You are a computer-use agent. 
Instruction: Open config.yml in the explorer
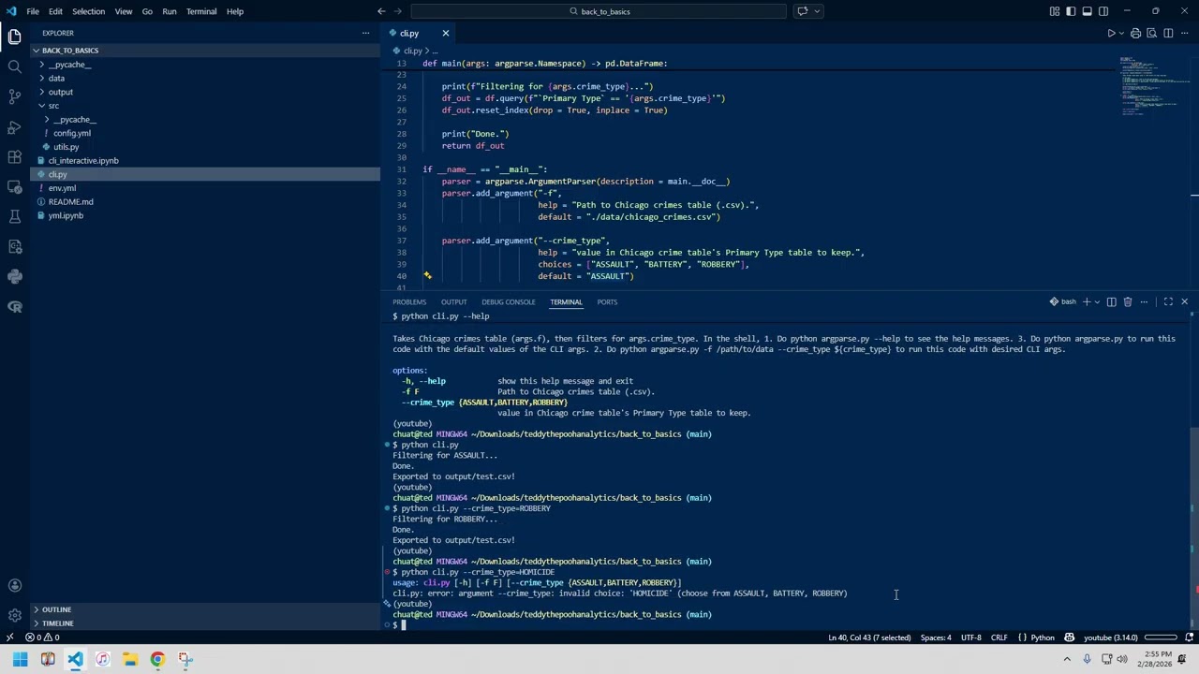[x=71, y=133]
